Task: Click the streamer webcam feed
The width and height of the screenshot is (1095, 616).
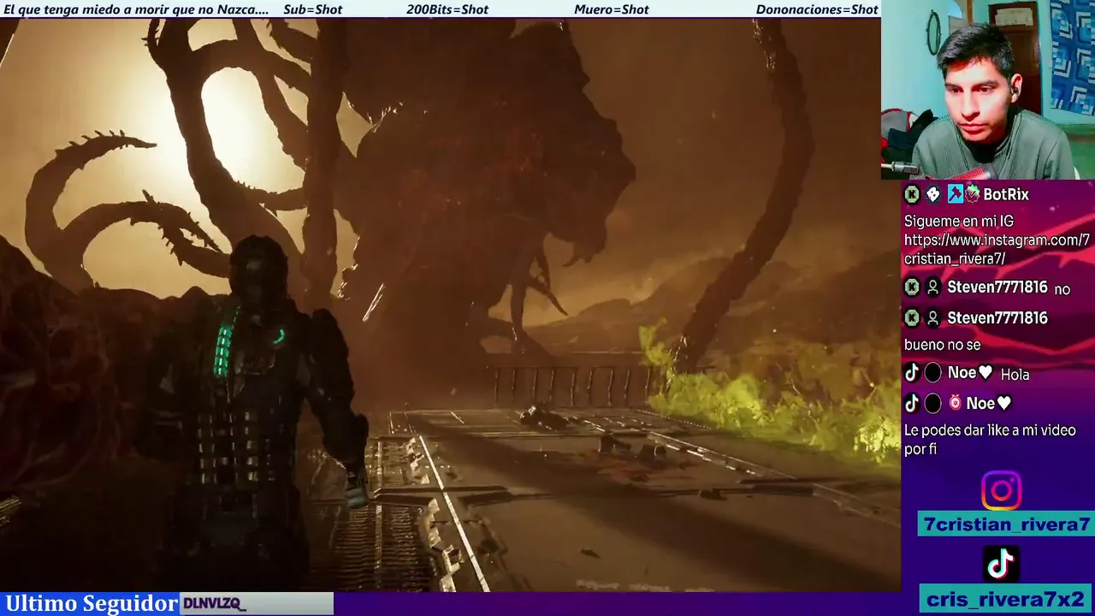Action: [x=988, y=89]
